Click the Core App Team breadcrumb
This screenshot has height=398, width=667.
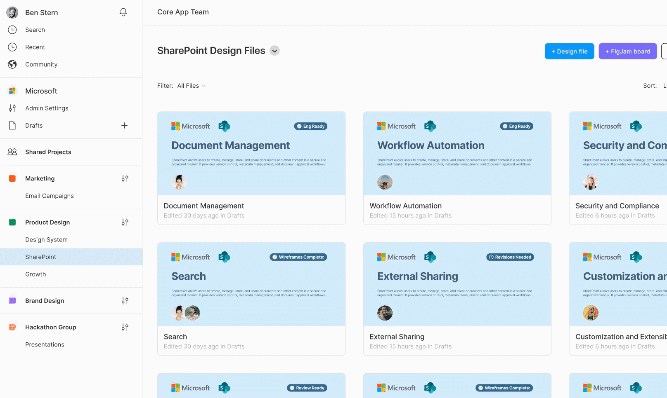183,12
